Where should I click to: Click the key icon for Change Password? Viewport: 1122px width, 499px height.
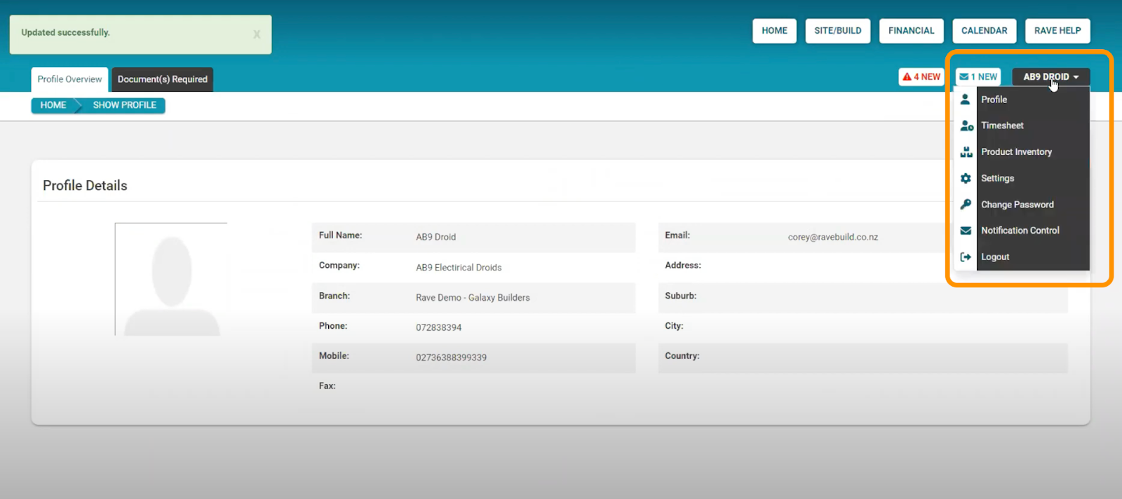point(966,205)
